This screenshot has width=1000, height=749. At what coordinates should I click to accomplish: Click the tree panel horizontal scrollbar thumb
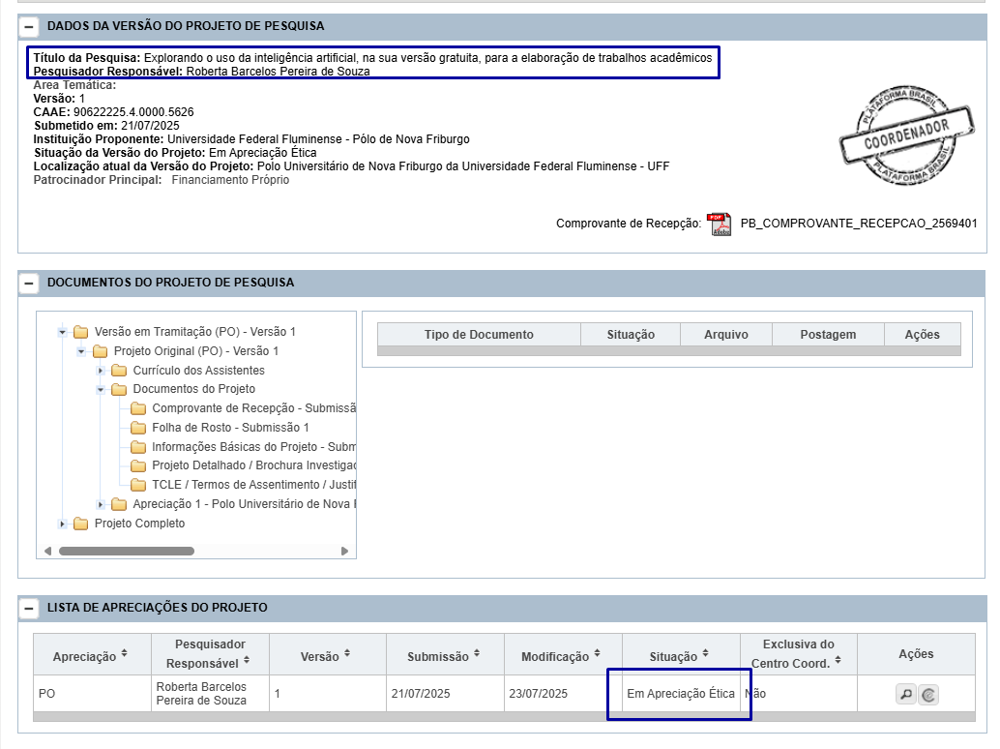pos(126,551)
